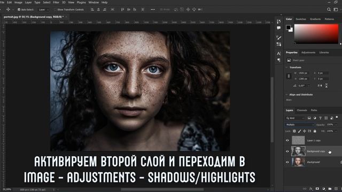Switch to the Channels tab

(302, 110)
